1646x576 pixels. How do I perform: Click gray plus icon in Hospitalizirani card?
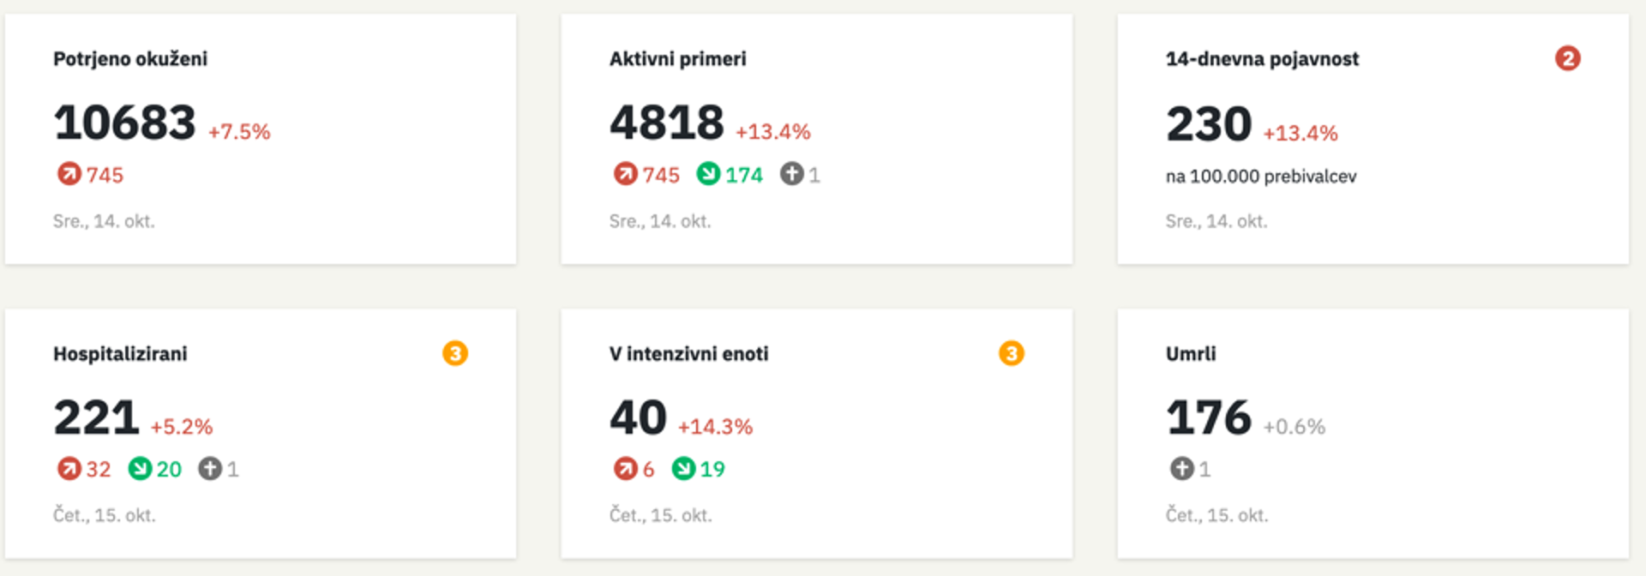click(x=210, y=469)
